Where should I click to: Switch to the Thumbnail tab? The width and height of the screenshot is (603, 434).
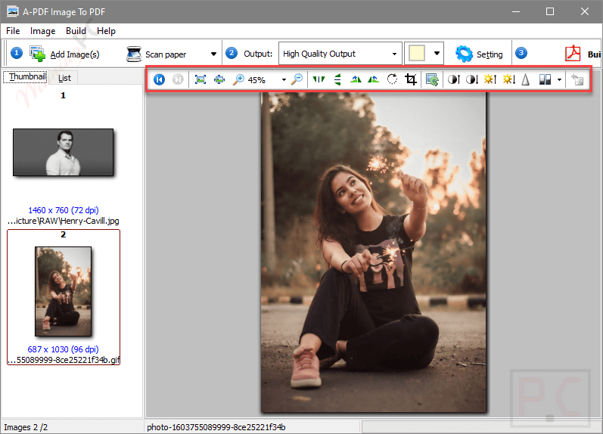point(26,77)
